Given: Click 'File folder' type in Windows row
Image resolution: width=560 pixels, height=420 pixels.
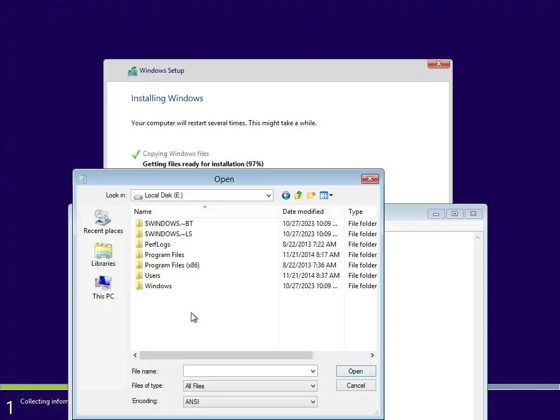Looking at the screenshot, I should (363, 285).
